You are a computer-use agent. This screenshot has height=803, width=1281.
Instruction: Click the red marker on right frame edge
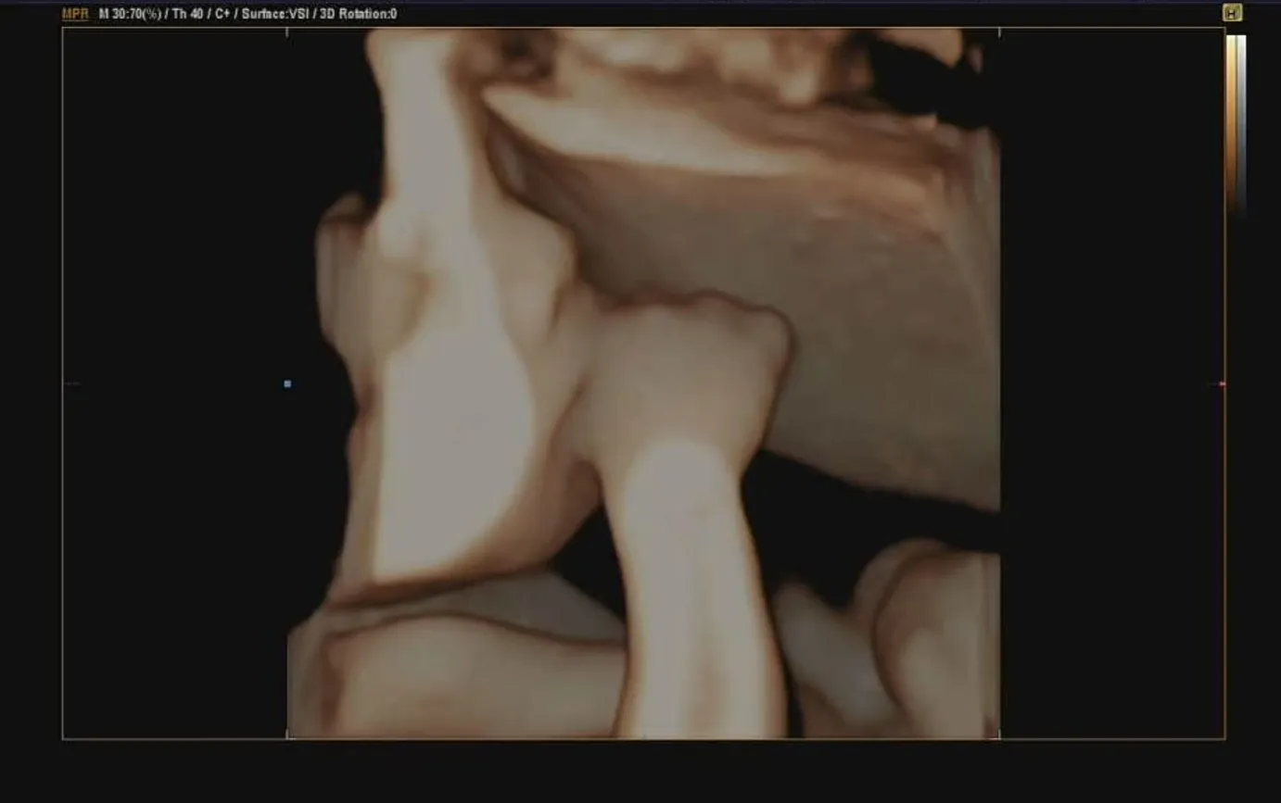pos(1222,383)
